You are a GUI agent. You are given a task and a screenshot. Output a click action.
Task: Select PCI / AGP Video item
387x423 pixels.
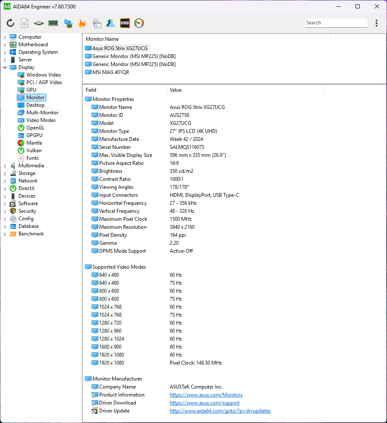[40, 82]
